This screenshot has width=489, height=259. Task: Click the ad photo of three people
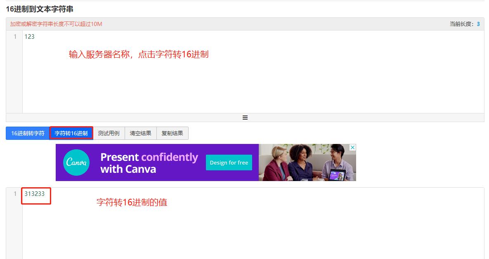pos(307,162)
